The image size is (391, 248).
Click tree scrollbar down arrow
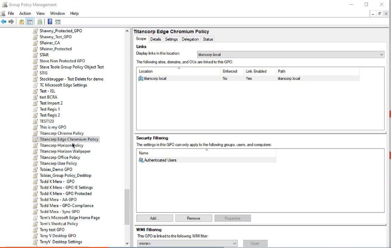pos(127,244)
